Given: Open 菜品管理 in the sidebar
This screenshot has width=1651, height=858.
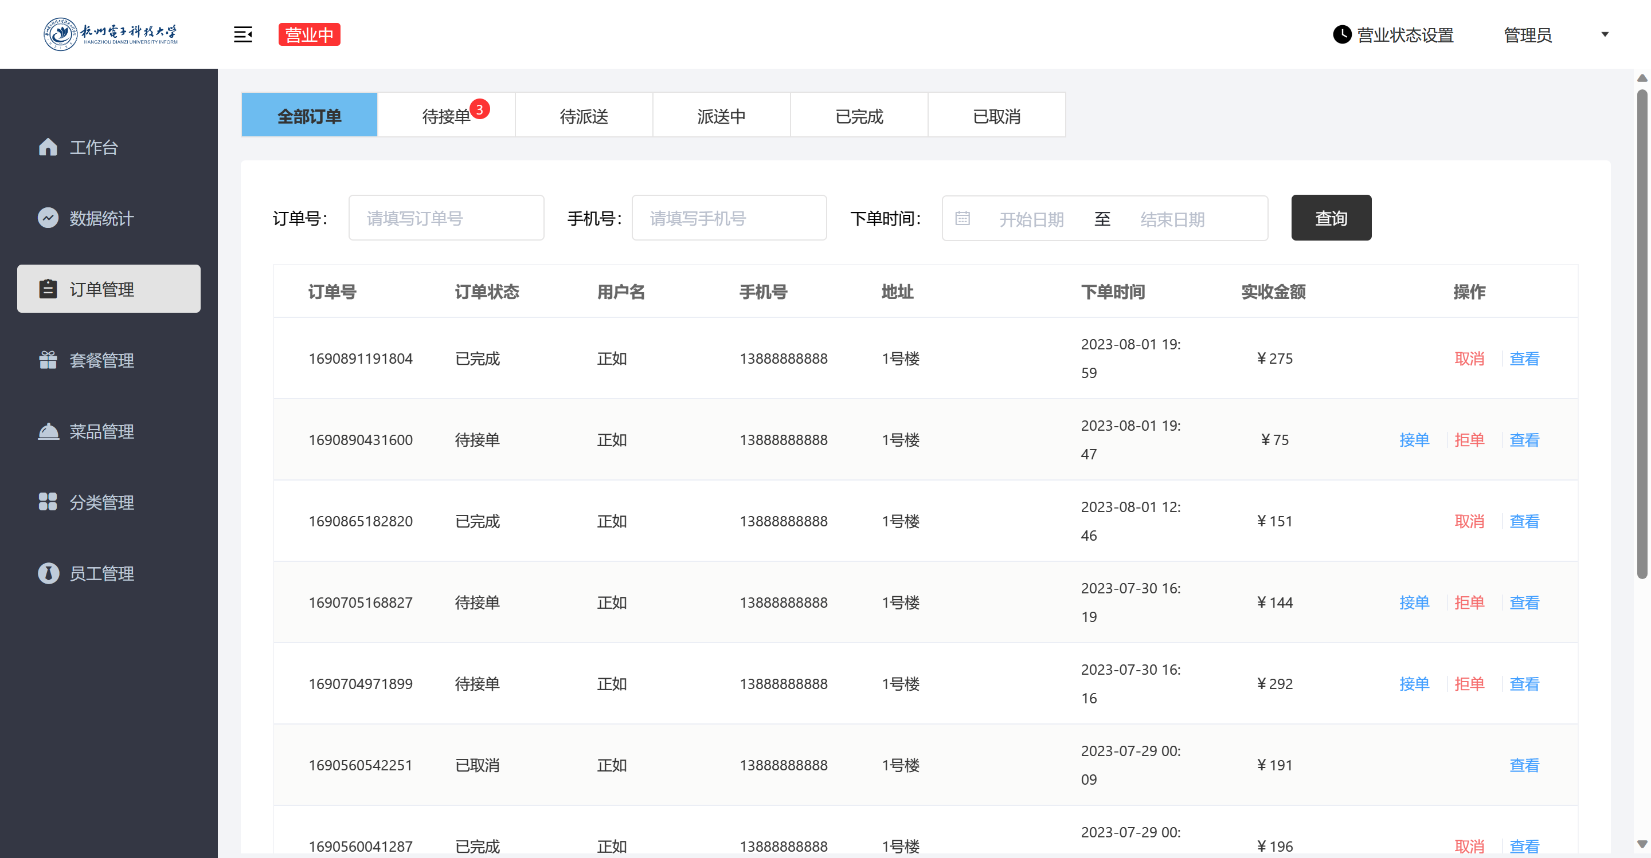Looking at the screenshot, I should tap(109, 431).
